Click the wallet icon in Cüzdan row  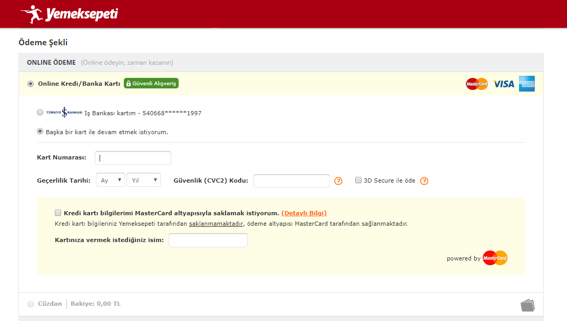click(527, 305)
